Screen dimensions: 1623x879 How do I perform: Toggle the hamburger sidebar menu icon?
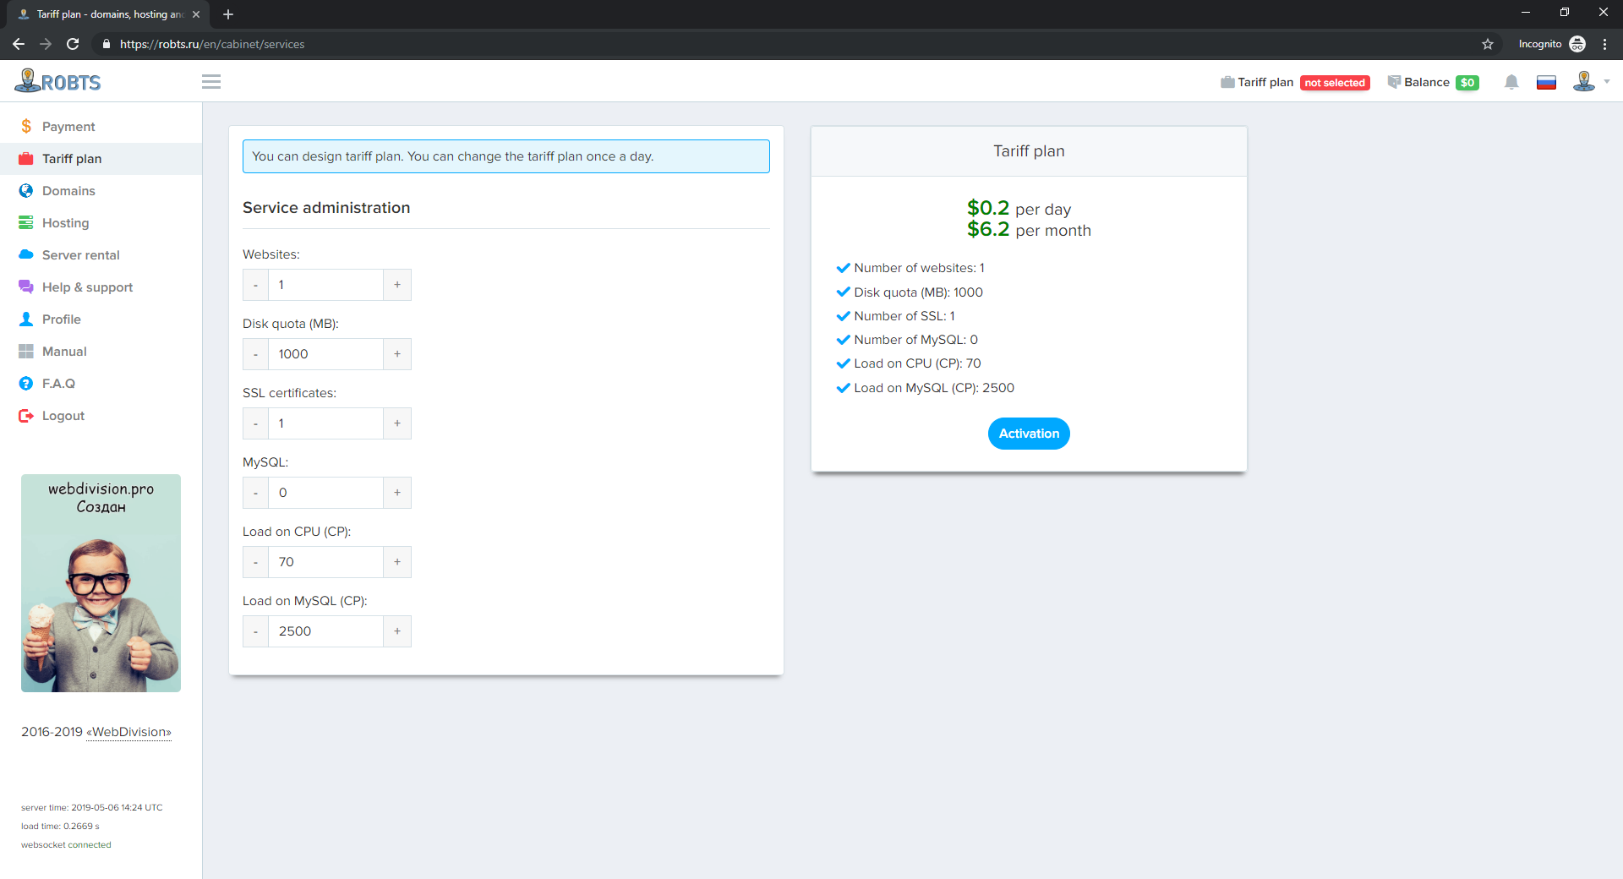211,82
